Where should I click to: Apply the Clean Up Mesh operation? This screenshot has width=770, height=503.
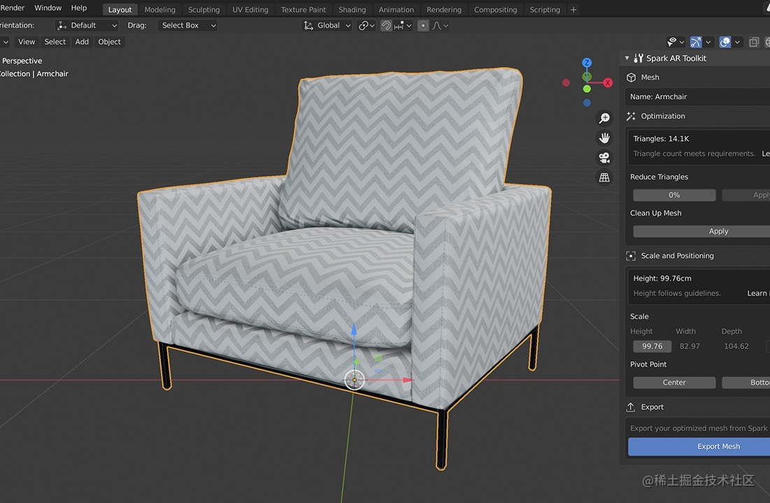click(718, 231)
